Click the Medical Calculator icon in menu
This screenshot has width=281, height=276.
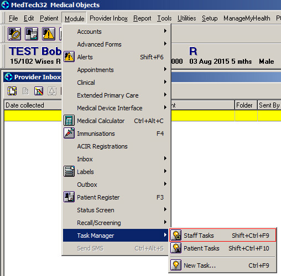point(69,120)
